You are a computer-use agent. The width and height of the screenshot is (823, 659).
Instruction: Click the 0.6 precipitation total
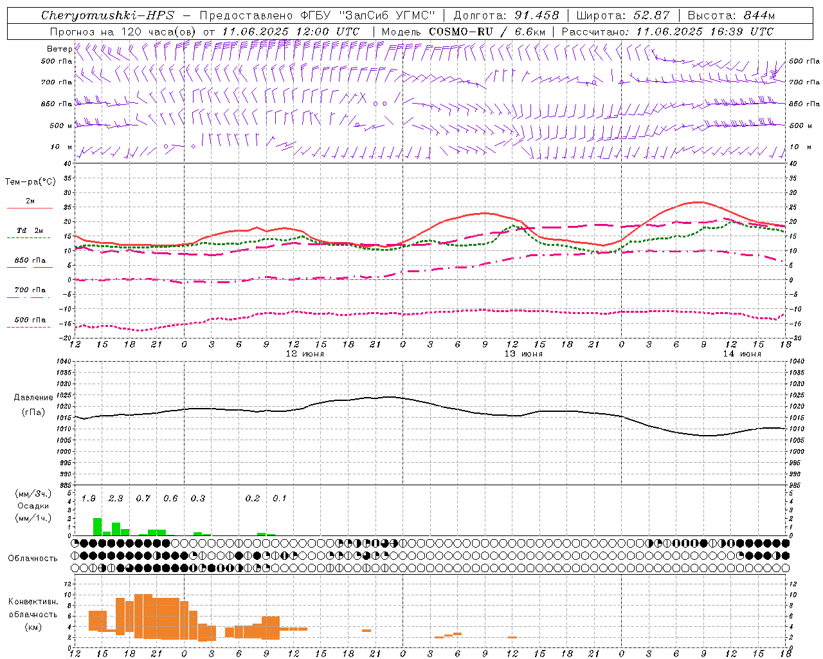[x=170, y=499]
